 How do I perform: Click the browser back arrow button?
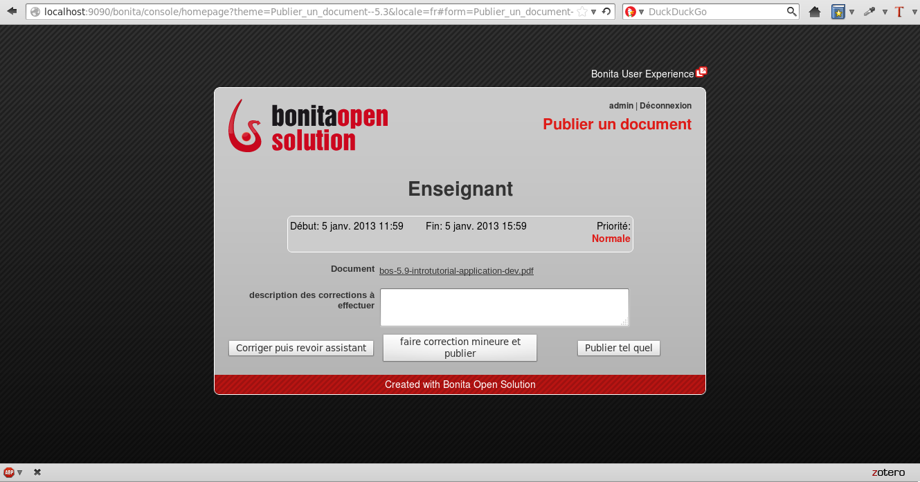tap(12, 11)
